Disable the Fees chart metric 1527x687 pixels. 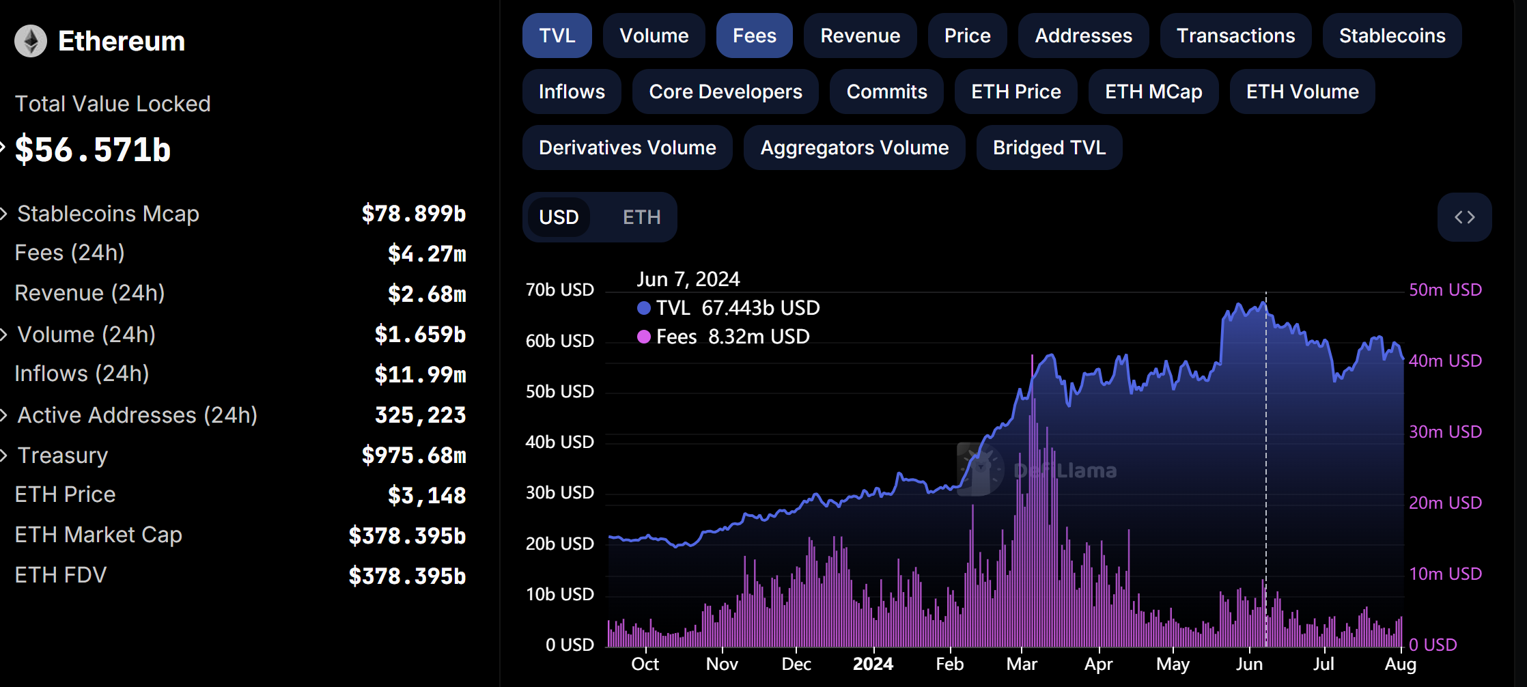[x=754, y=36]
